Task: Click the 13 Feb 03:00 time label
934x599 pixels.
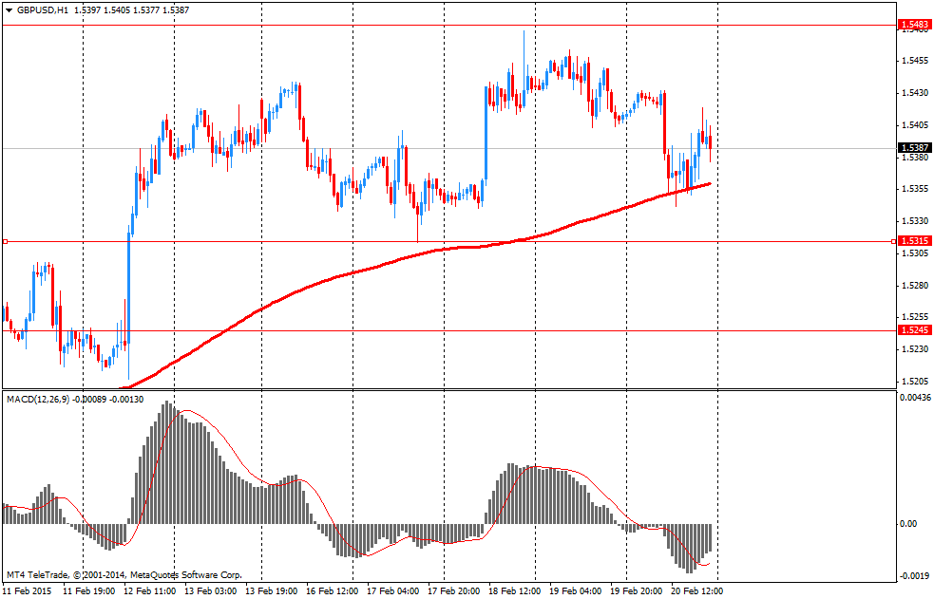Action: tap(210, 590)
